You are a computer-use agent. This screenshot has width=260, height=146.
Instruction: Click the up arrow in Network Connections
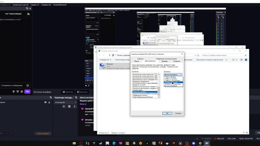(x=110, y=55)
